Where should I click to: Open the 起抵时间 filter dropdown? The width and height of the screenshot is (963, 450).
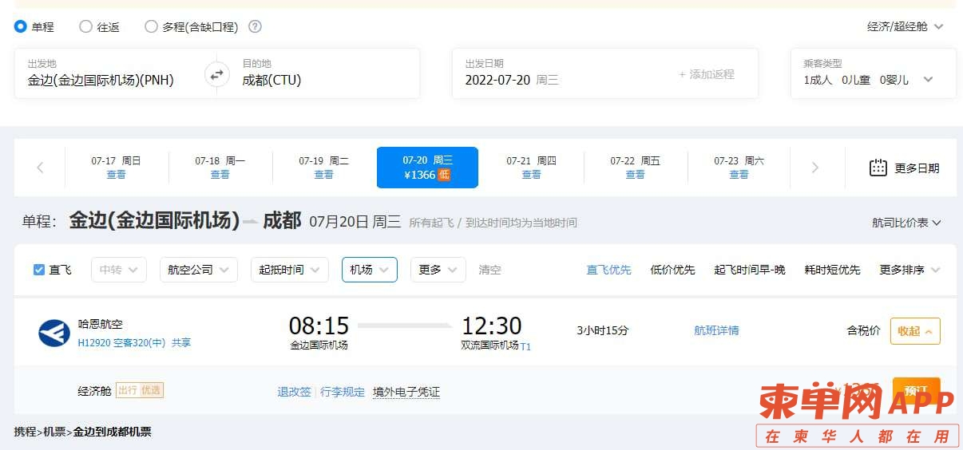coord(290,270)
